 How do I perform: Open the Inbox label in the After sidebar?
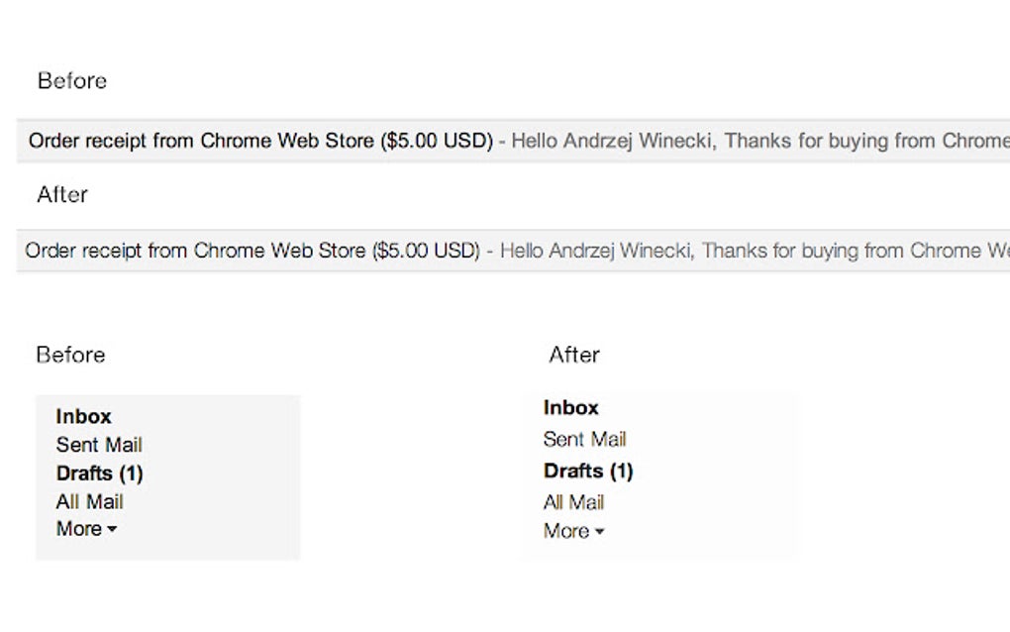point(569,407)
